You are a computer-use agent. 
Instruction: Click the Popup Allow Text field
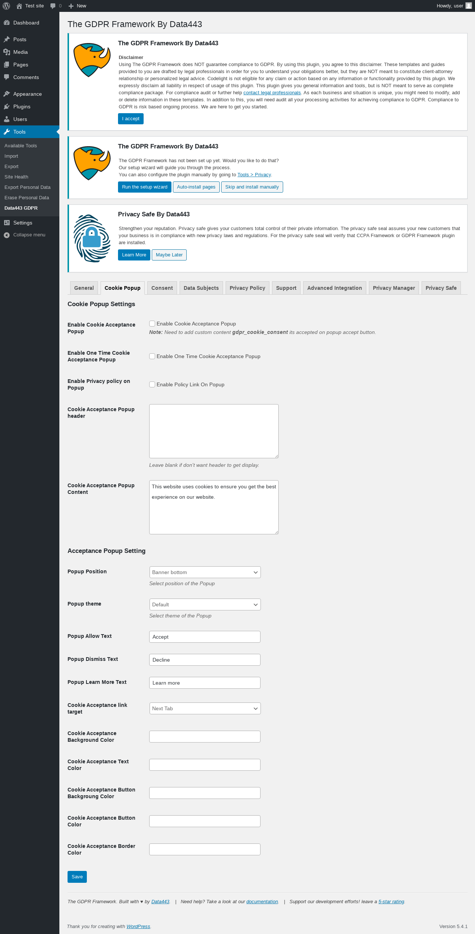click(205, 637)
